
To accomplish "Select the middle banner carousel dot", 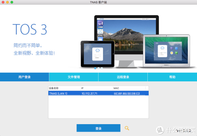I will pyautogui.click(x=98, y=68).
